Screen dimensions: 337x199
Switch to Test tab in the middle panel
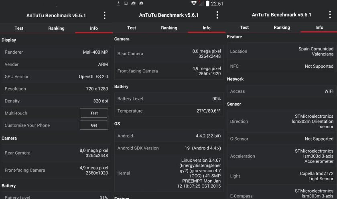(132, 28)
